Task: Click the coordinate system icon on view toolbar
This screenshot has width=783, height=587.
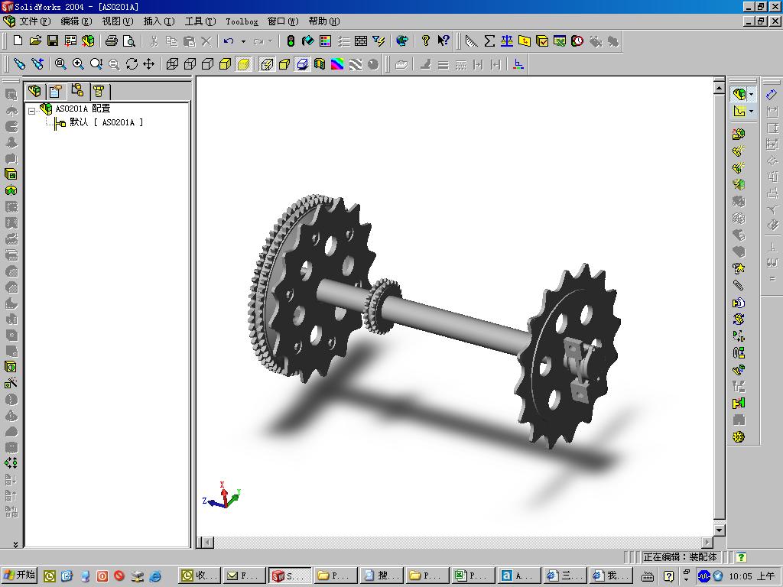Action: pos(518,64)
